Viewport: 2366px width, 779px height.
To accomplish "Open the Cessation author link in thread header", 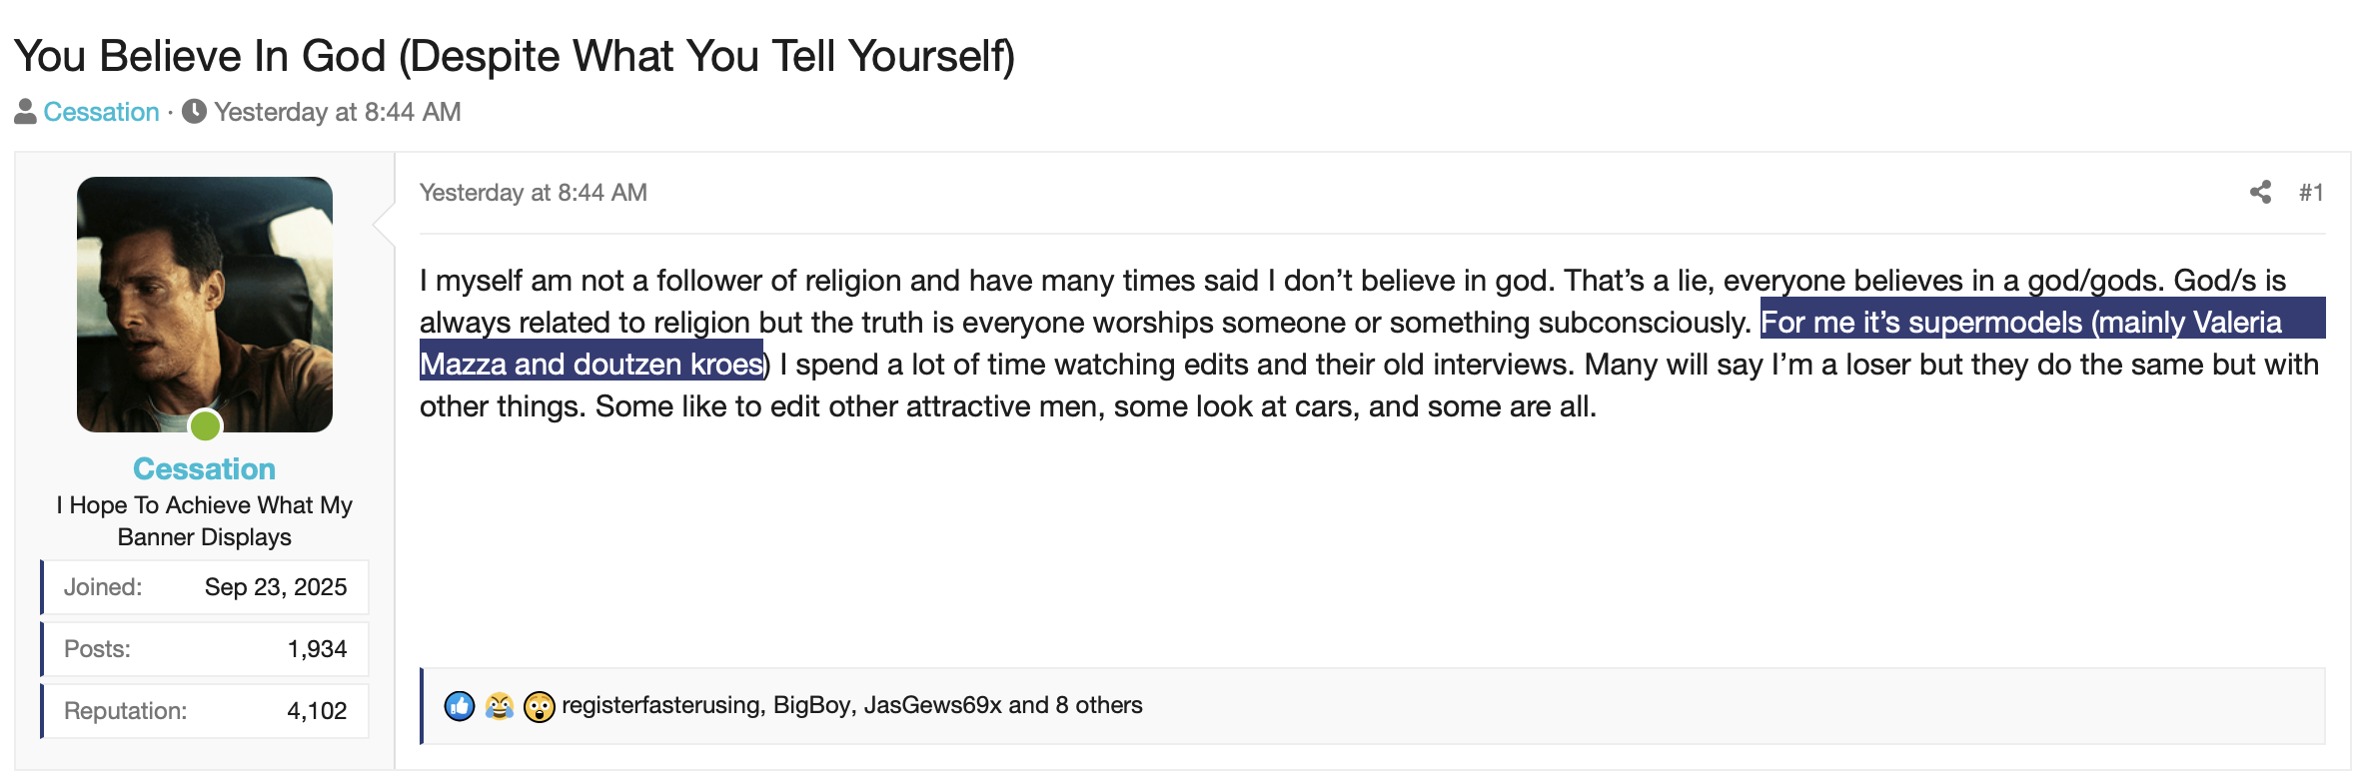I will [101, 112].
